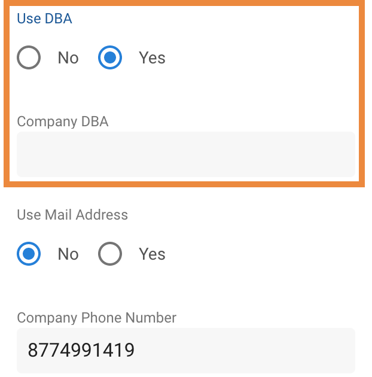Place cursor before first digit of 8774991419

click(x=28, y=350)
